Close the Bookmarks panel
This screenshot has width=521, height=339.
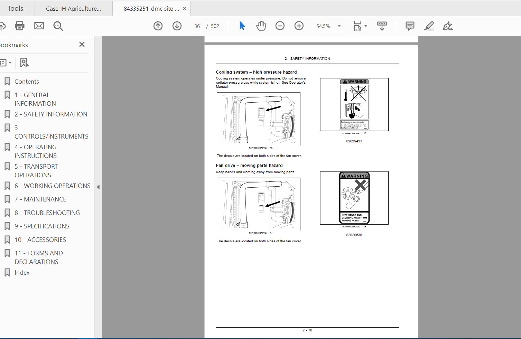82,44
